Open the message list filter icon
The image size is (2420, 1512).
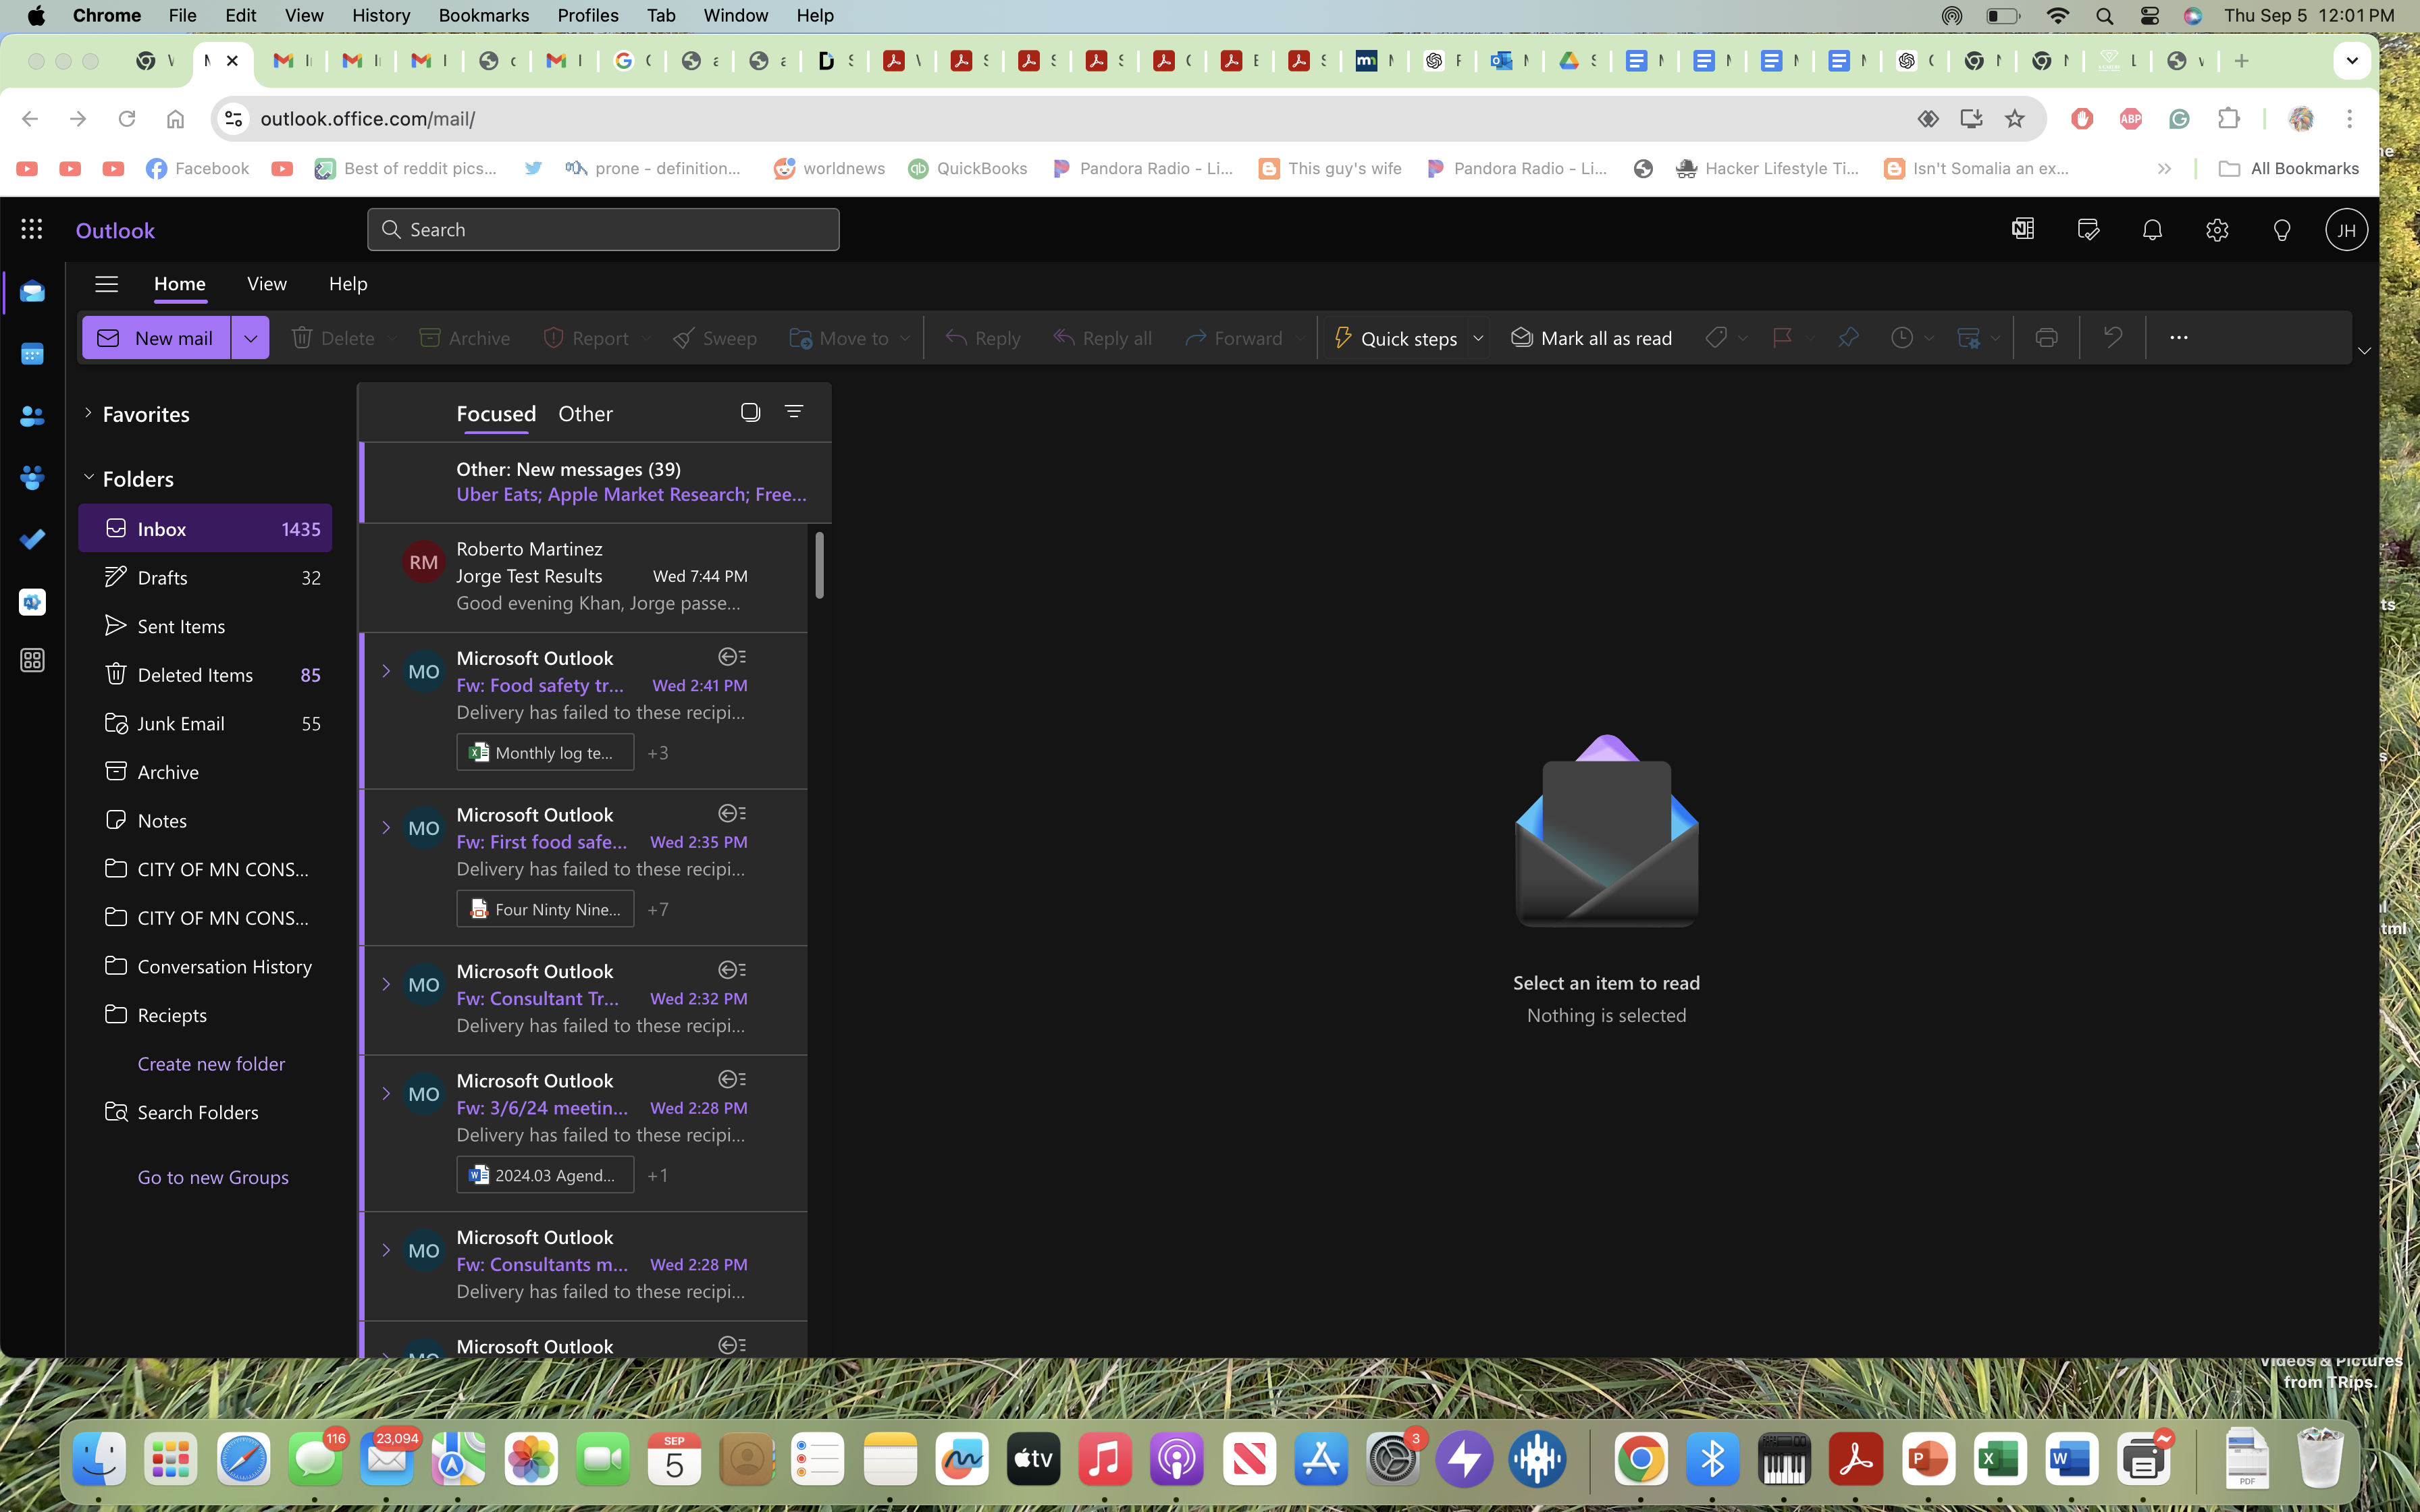pyautogui.click(x=794, y=412)
